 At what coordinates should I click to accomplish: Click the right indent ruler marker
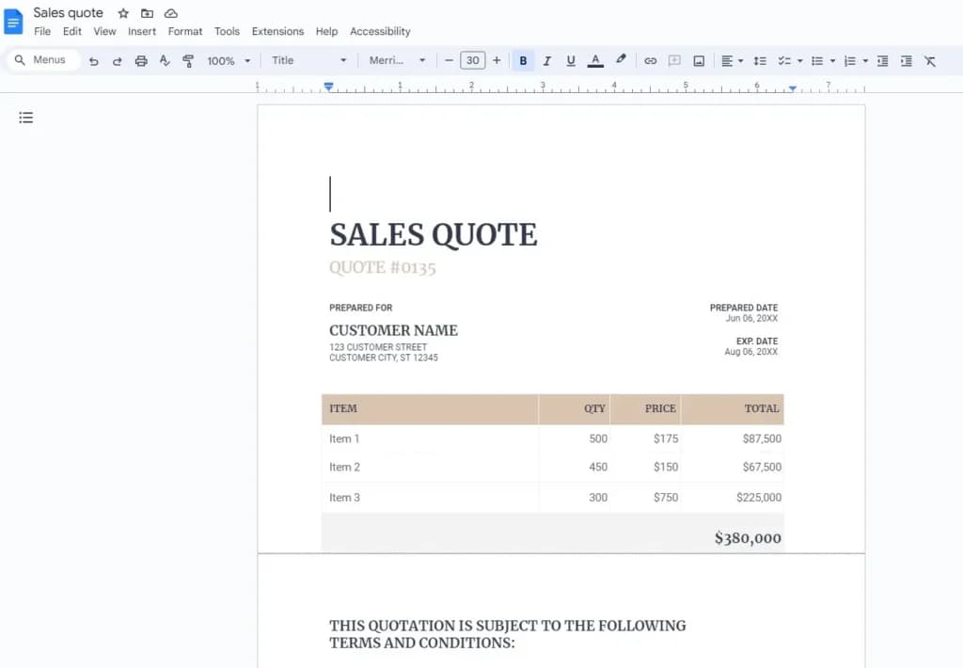pos(793,88)
